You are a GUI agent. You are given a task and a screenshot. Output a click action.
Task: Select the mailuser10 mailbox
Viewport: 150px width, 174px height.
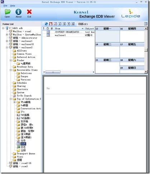coord(23,44)
